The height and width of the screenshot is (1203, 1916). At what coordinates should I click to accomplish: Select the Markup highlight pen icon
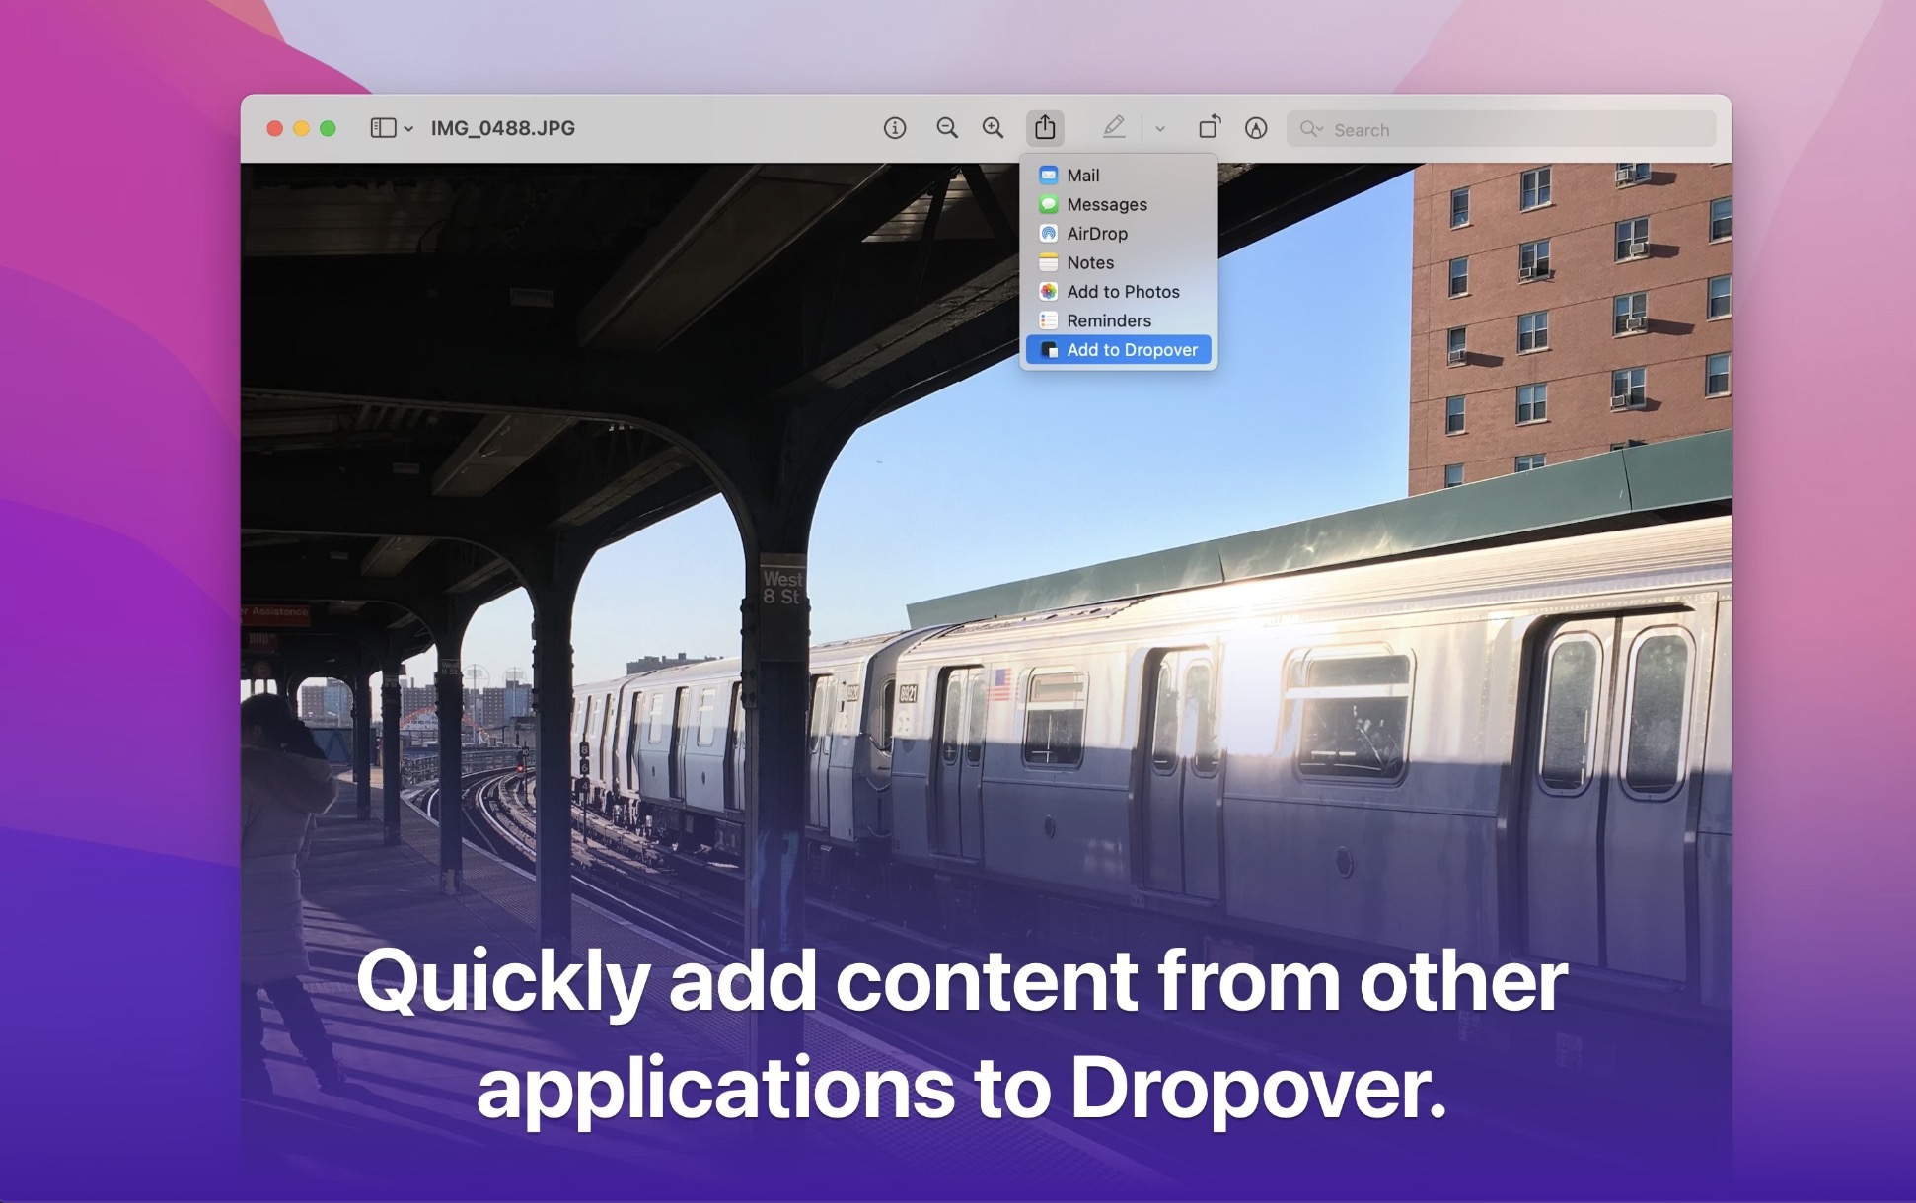[1113, 128]
